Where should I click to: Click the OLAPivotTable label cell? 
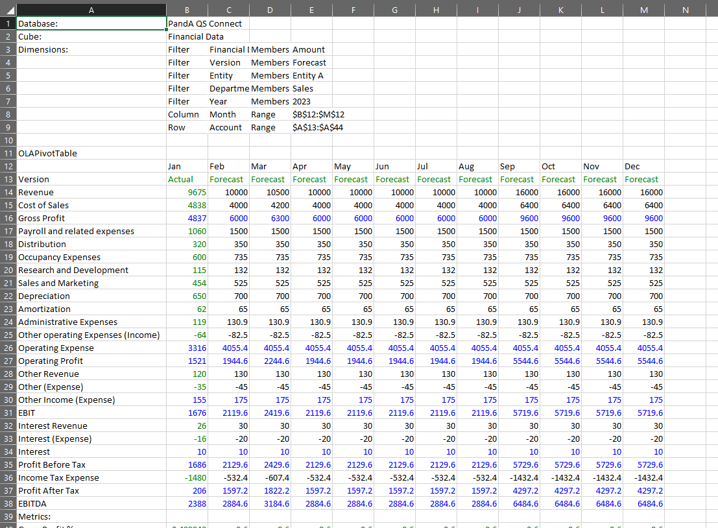pyautogui.click(x=47, y=153)
